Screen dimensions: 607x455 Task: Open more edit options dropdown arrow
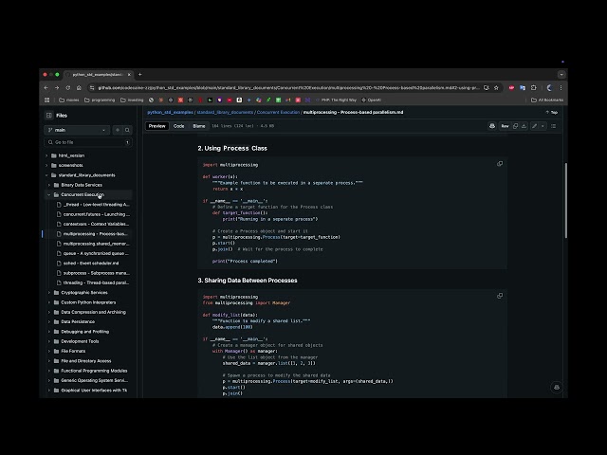[x=543, y=126]
